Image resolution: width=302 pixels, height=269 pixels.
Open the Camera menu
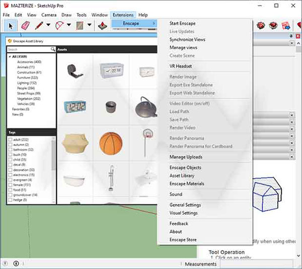pos(49,15)
